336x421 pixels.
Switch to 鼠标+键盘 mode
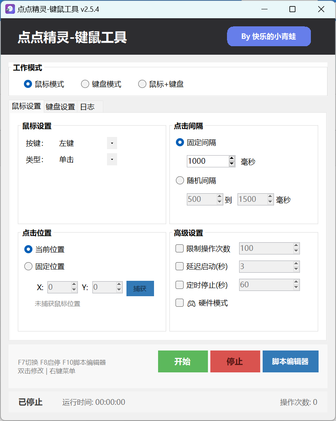pos(142,84)
